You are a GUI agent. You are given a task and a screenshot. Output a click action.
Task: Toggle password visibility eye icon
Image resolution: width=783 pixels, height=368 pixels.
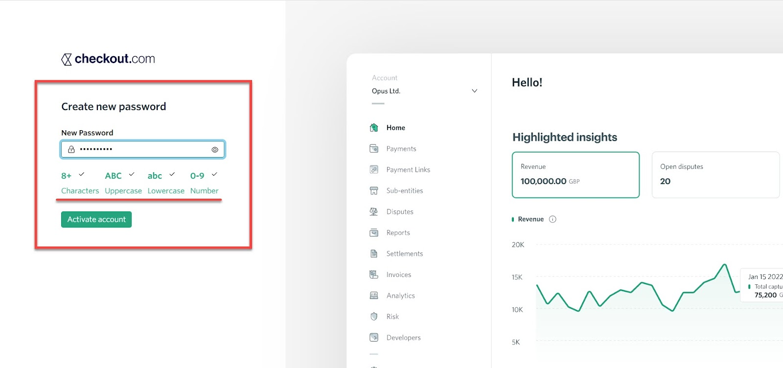point(215,150)
